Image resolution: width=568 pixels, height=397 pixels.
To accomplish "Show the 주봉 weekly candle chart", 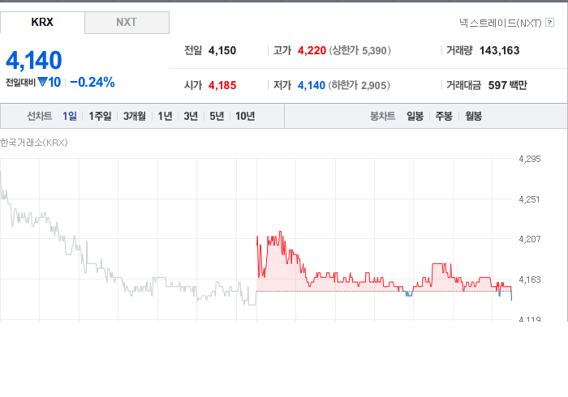I will pos(444,116).
